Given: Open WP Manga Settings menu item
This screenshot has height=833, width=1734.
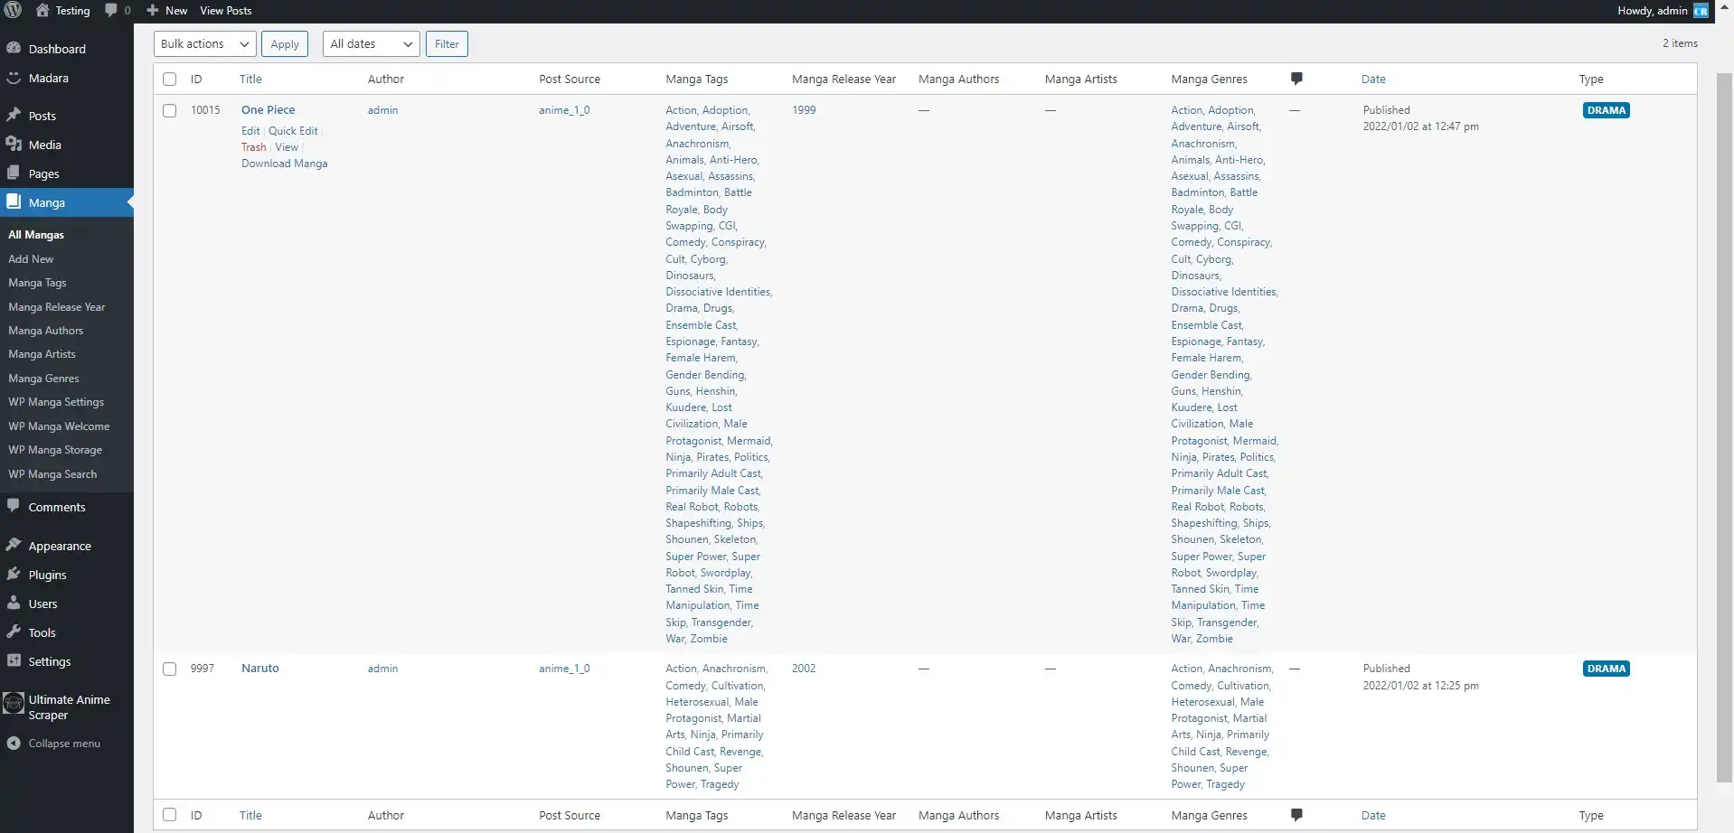Looking at the screenshot, I should 55,401.
